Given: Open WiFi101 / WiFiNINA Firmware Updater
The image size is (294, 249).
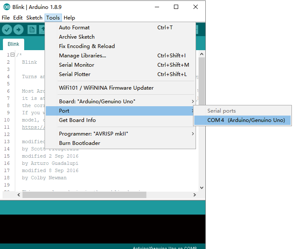Looking at the screenshot, I should [x=120, y=88].
